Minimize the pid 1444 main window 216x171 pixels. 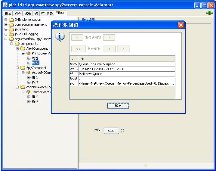pos(197,5)
